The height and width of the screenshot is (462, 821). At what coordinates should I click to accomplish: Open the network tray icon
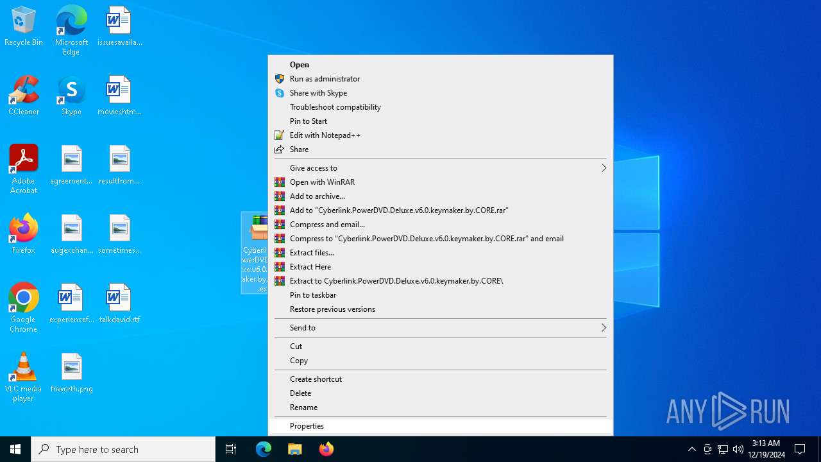723,449
